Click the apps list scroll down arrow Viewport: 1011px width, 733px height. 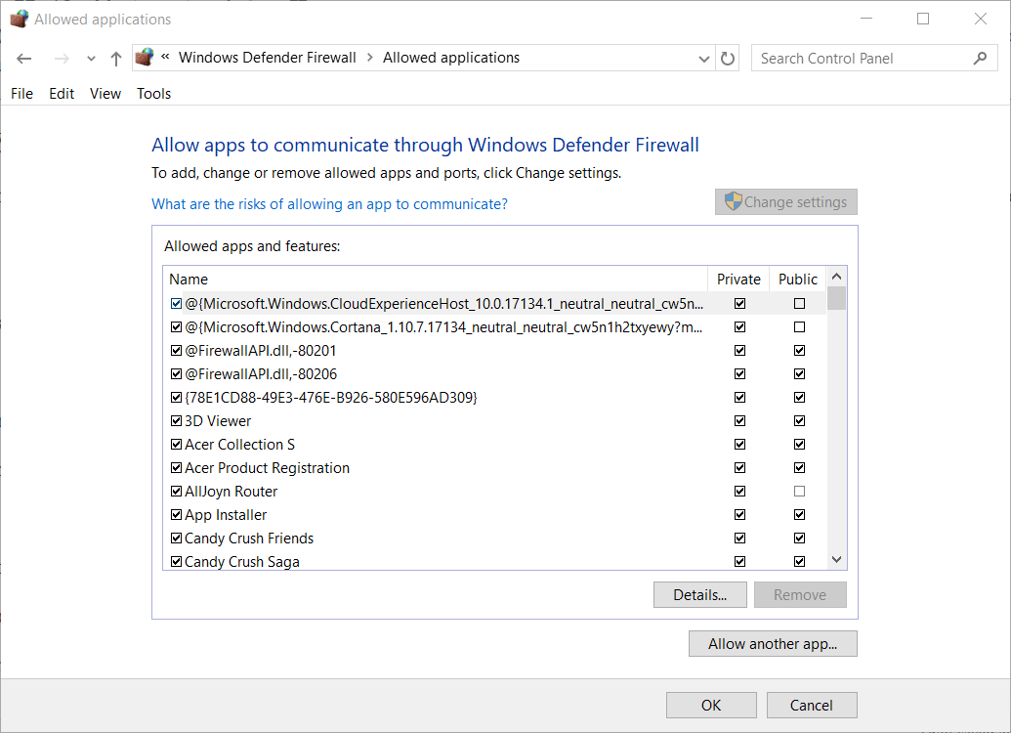click(836, 560)
